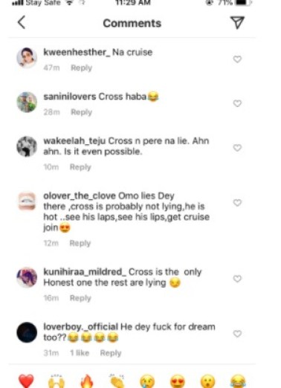Reply to kunihiraa_mildred_ comment

click(80, 298)
